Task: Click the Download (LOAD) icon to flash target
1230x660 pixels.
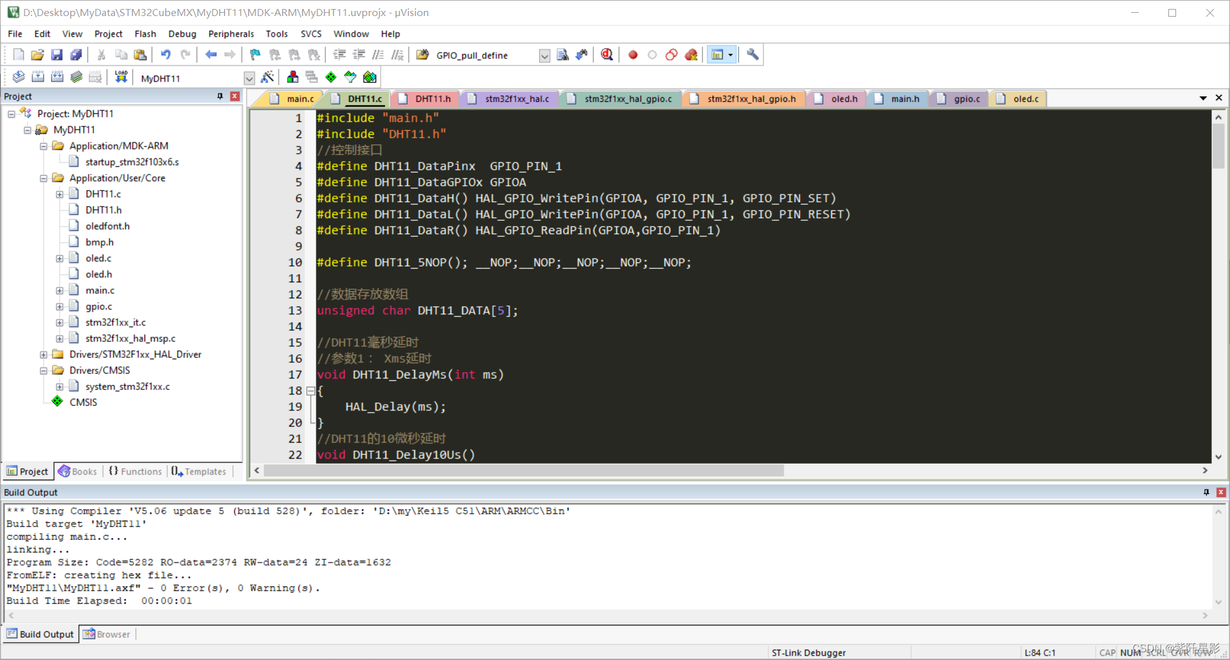Action: point(121,77)
